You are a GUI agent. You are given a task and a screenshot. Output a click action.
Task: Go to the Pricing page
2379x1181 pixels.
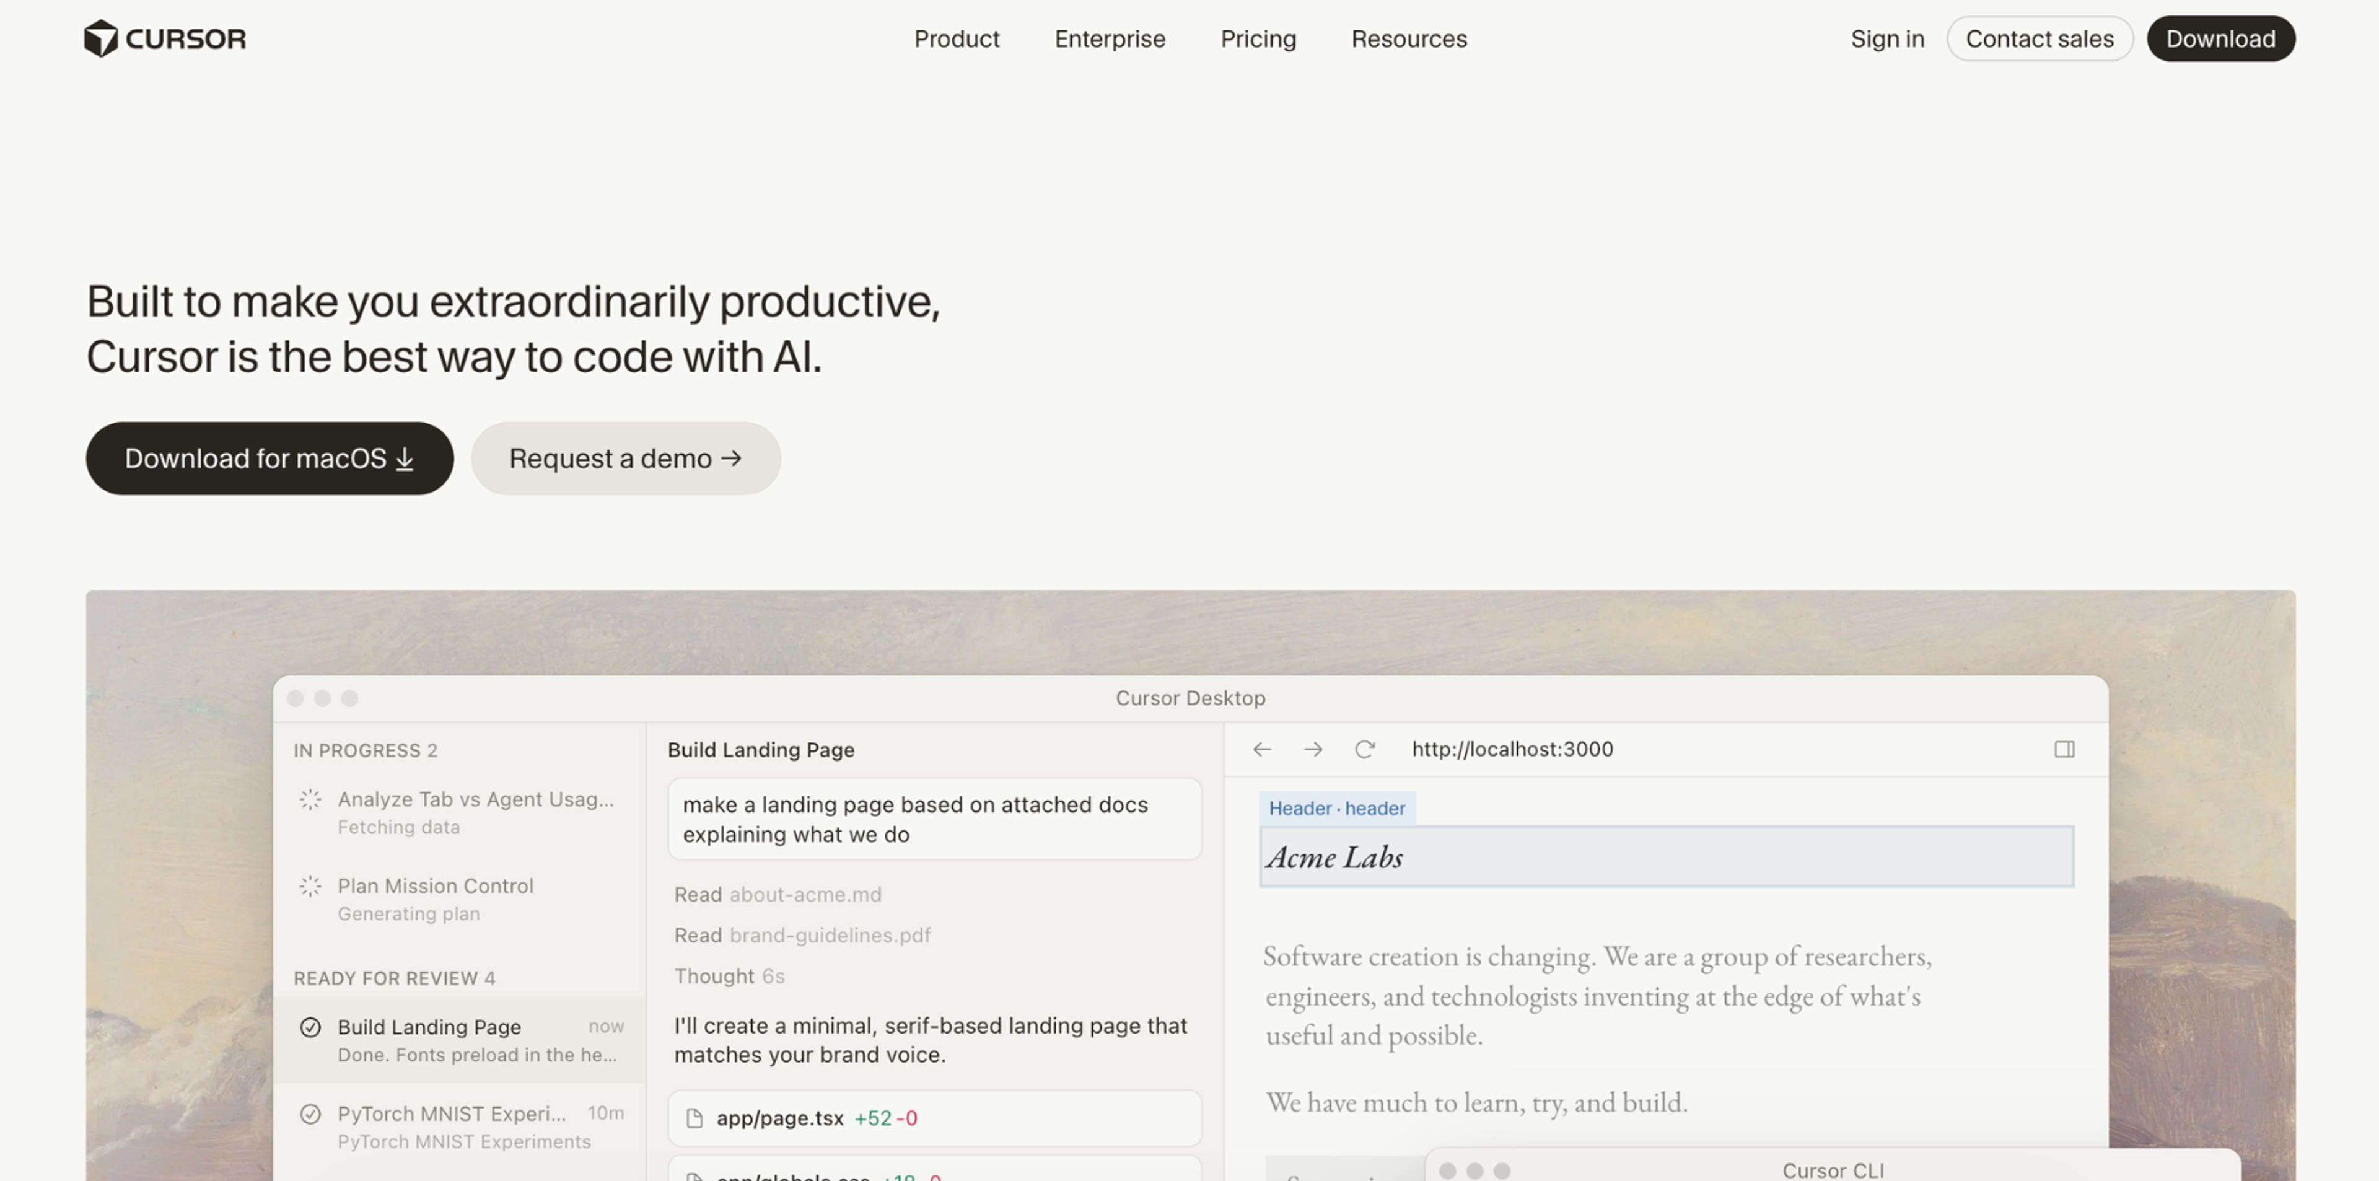tap(1258, 39)
